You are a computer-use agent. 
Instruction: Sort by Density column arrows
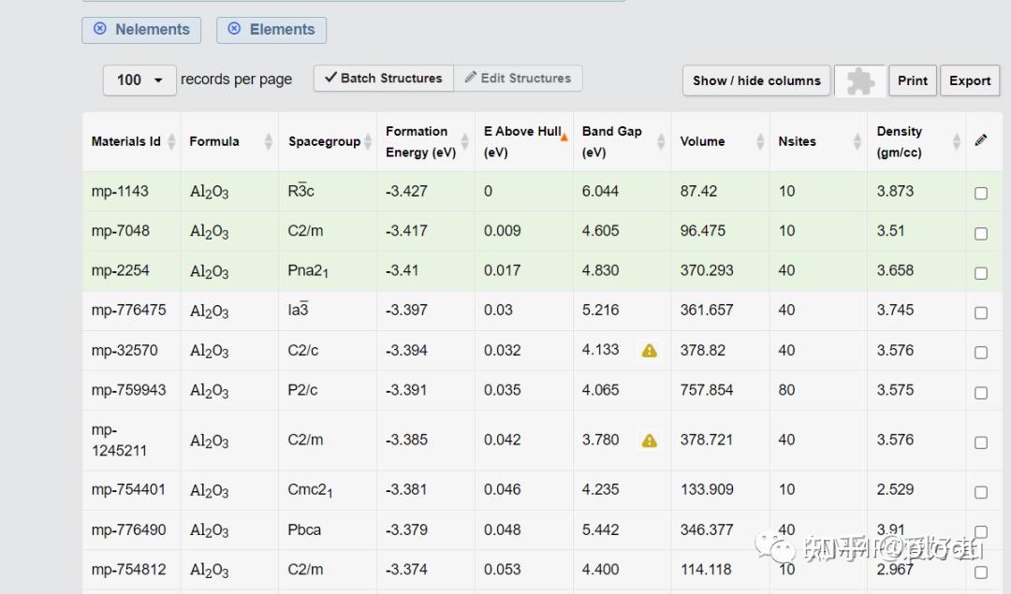pos(956,141)
